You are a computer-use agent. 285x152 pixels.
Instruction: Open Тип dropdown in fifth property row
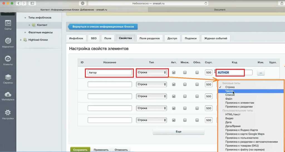pos(151,120)
